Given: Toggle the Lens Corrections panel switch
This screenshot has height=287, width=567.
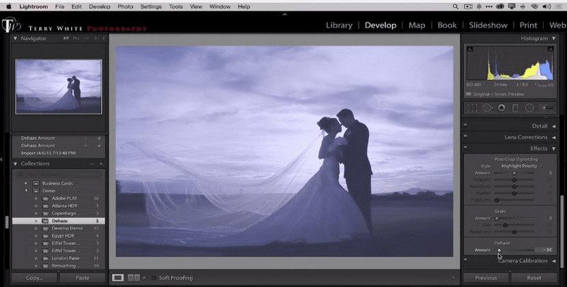Looking at the screenshot, I should 465,136.
